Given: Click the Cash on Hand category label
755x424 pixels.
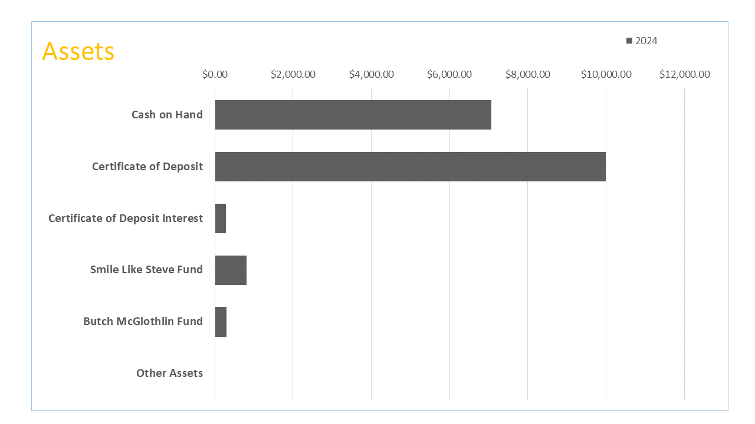Looking at the screenshot, I should point(167,115).
